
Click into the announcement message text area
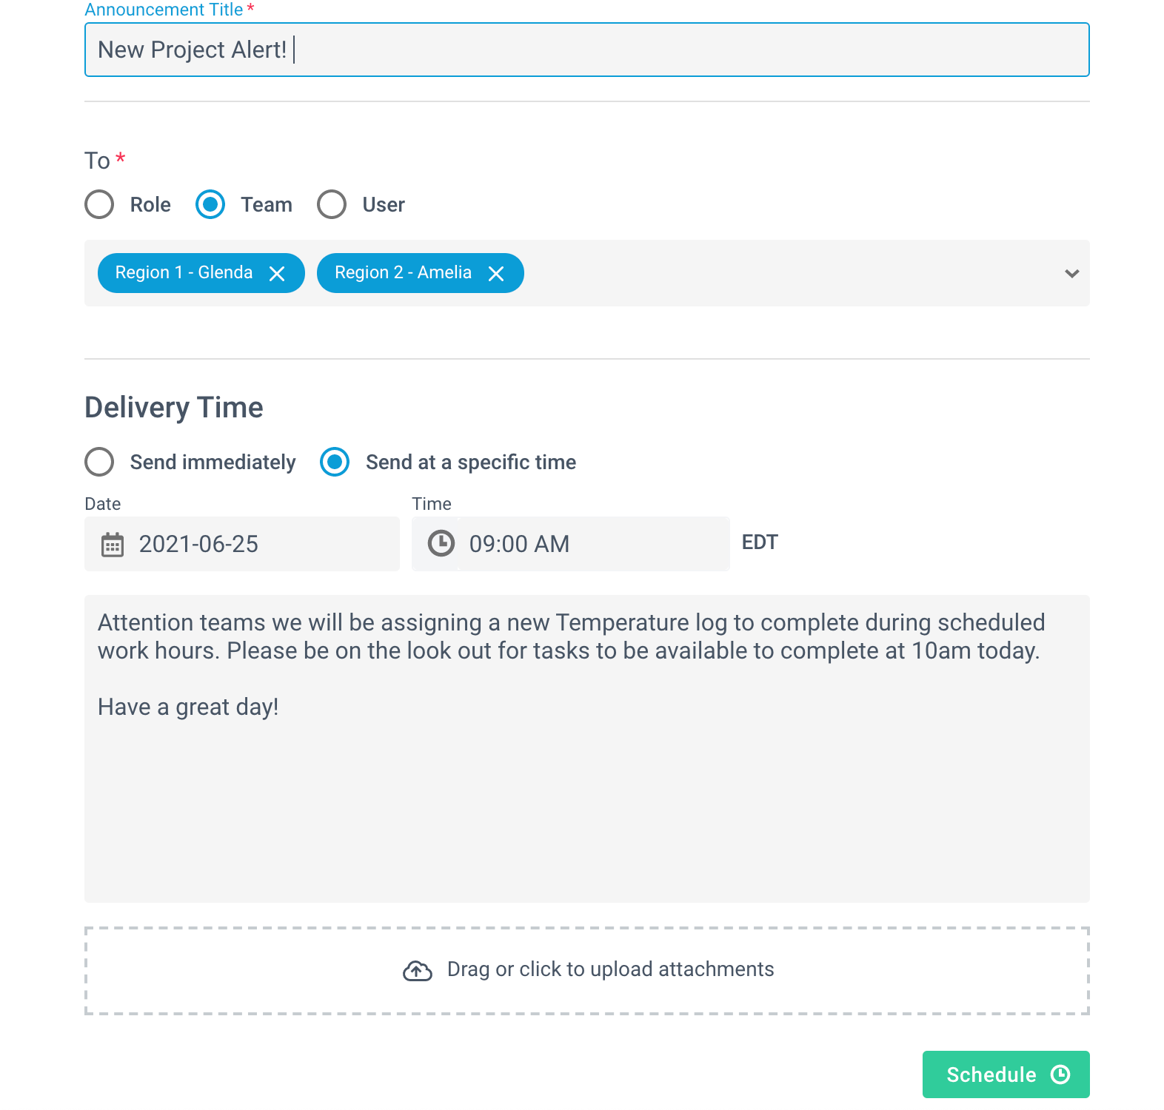(587, 749)
